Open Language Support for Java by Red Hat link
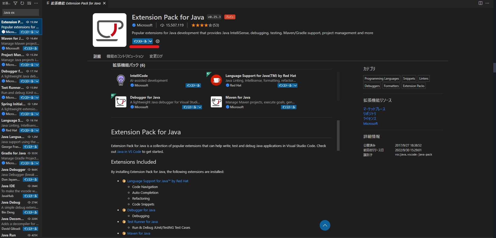Viewport: 496px width, 238px height. [x=158, y=181]
